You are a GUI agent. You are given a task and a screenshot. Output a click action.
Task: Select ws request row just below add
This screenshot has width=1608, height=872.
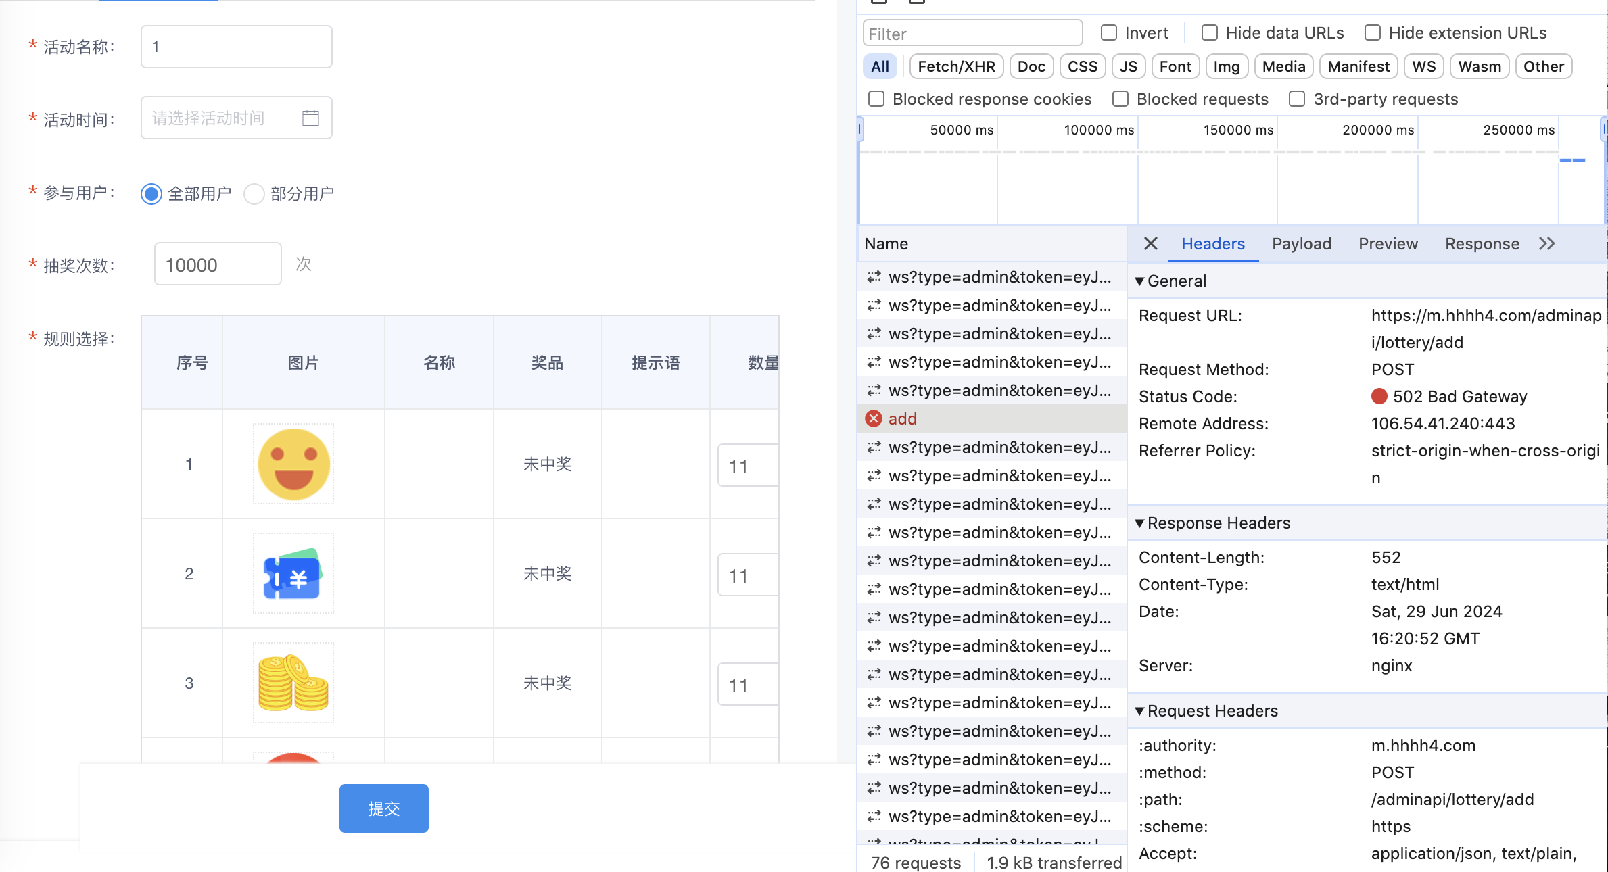tap(991, 447)
